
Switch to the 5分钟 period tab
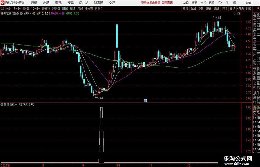(26, 9)
